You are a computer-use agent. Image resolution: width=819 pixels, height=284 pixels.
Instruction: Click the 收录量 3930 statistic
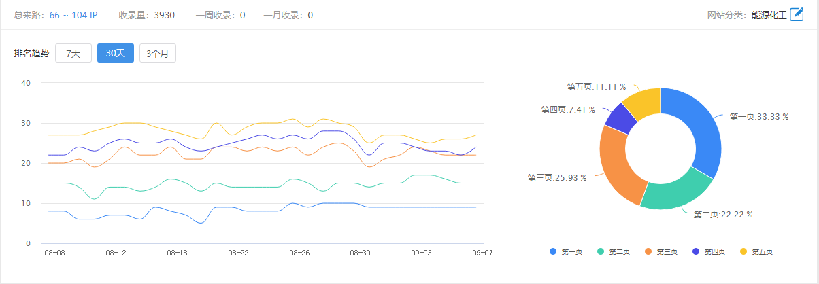(x=147, y=15)
